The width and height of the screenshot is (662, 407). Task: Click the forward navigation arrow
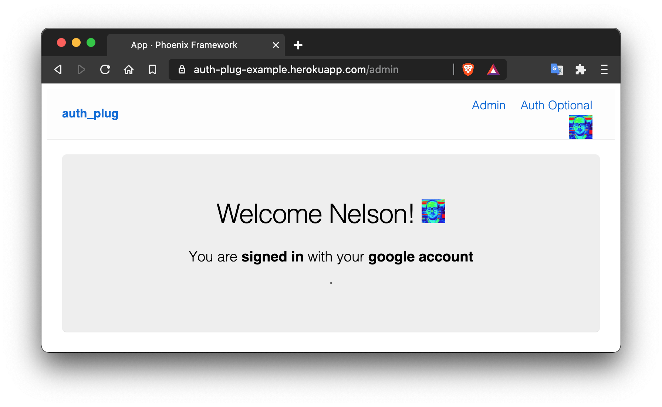pyautogui.click(x=81, y=69)
